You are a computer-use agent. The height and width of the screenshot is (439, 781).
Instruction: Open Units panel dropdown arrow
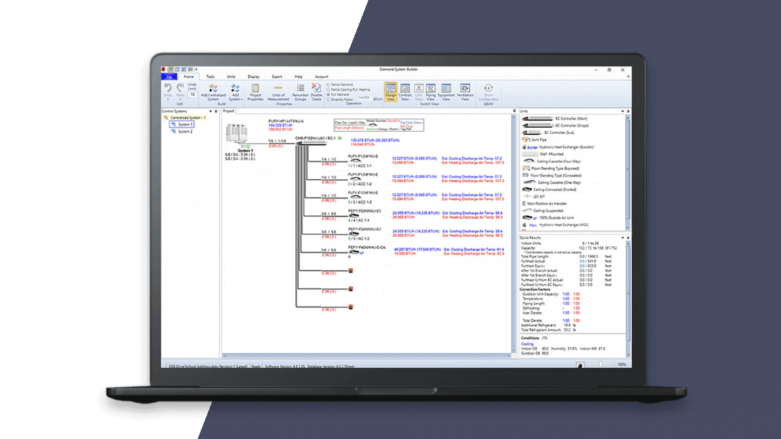tap(622, 112)
